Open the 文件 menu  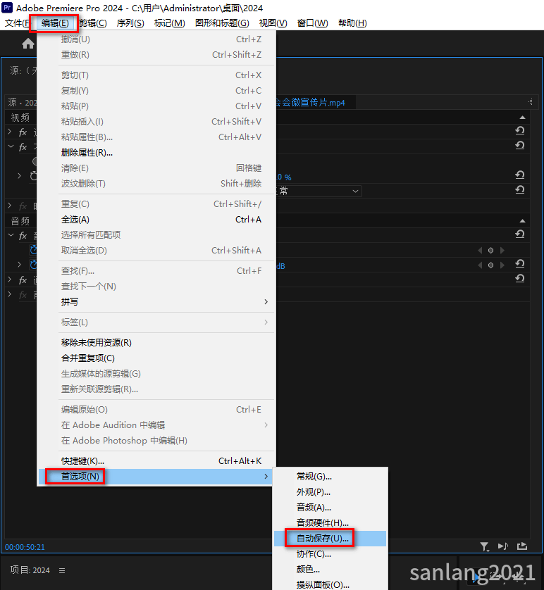(x=17, y=23)
